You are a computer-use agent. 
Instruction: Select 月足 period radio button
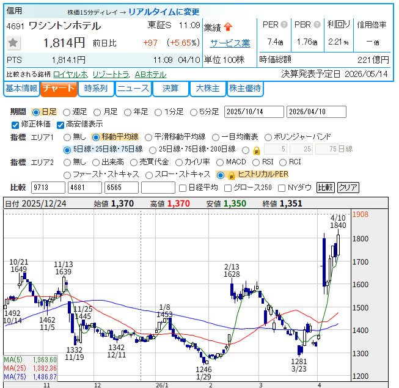(97, 112)
